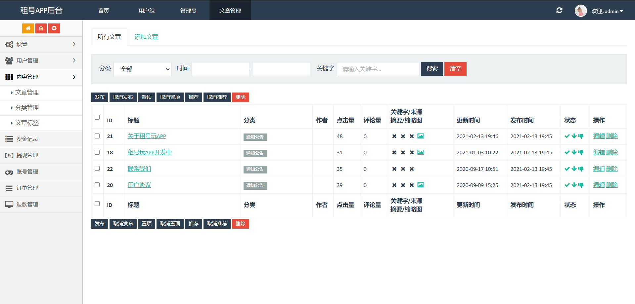Open the 分类 dropdown showing 全部
Image resolution: width=635 pixels, height=304 pixels.
coord(142,69)
